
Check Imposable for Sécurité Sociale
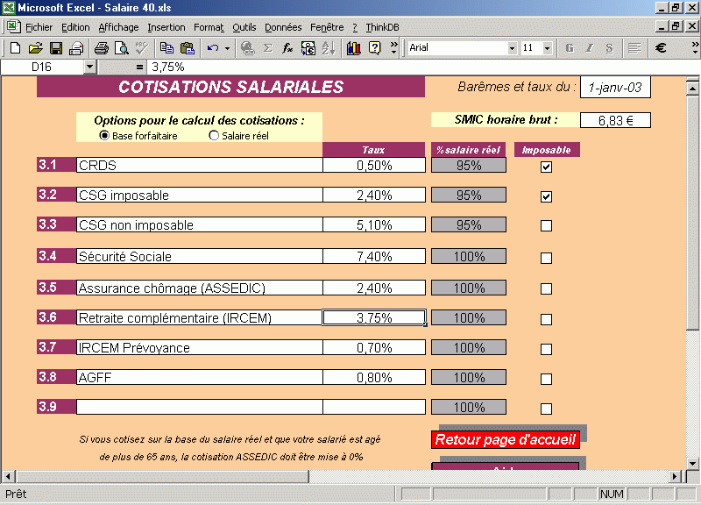click(546, 258)
